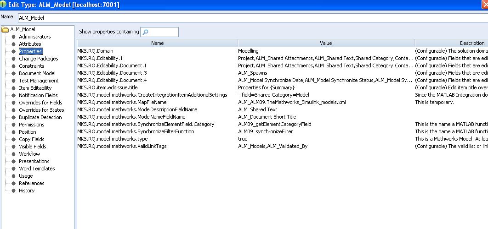Viewport: 488px width, 229px height.
Task: Click the ALM_ALM09.TheMathworks_Simulink_models.xml value
Action: click(x=292, y=102)
